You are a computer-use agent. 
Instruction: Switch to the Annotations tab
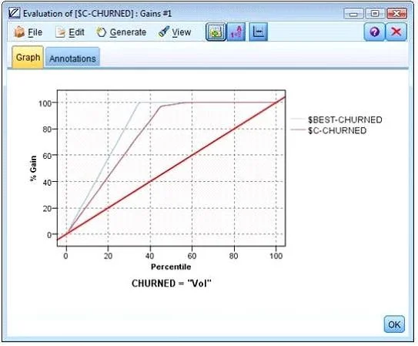[72, 57]
